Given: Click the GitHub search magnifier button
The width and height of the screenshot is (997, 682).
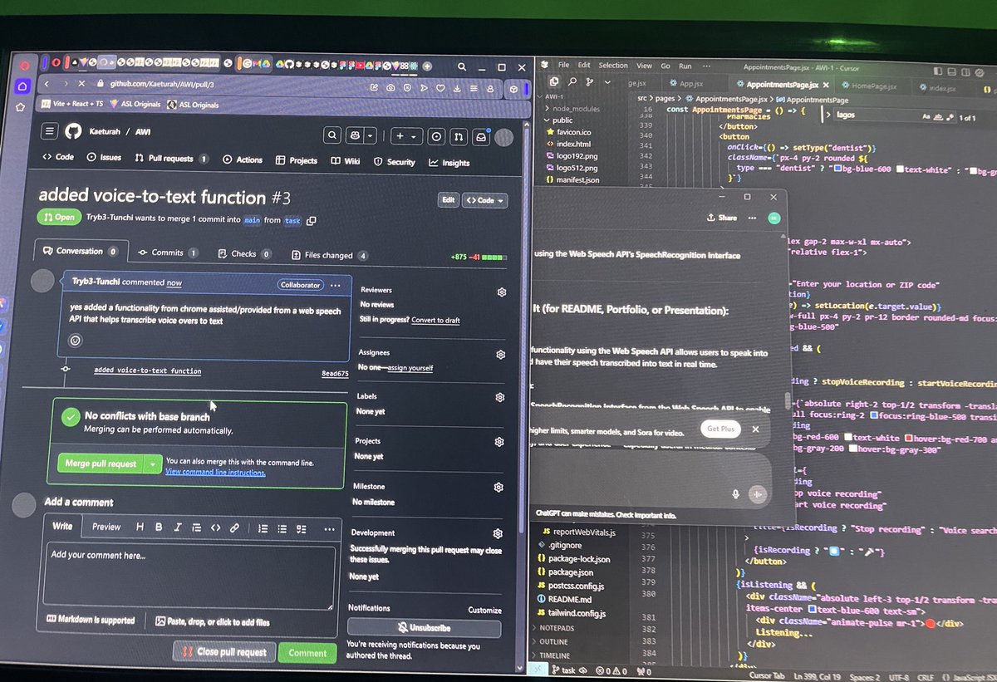Looking at the screenshot, I should (332, 135).
